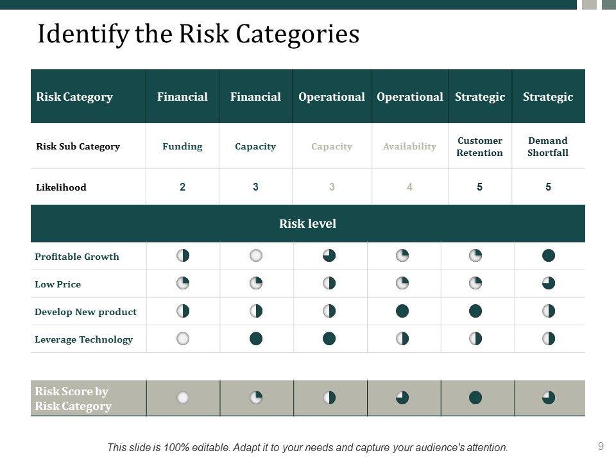Click the slide page number 9
616x462 pixels.
pos(601,446)
